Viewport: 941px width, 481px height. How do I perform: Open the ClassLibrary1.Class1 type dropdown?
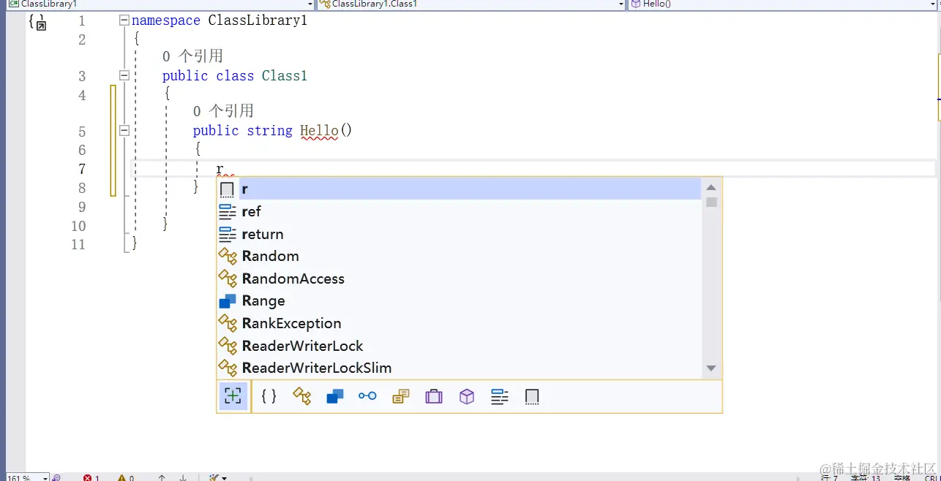pyautogui.click(x=622, y=4)
